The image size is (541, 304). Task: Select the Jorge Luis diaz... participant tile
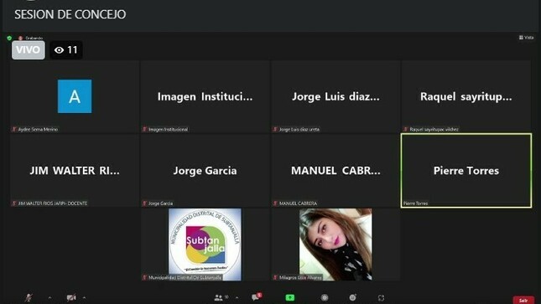click(x=336, y=96)
